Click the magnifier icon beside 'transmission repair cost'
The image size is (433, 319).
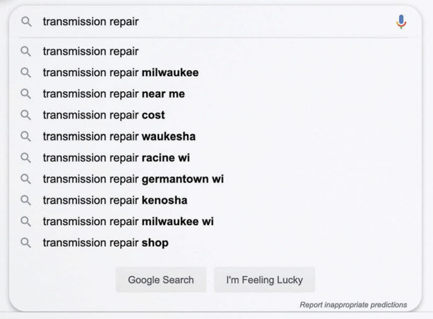(26, 115)
